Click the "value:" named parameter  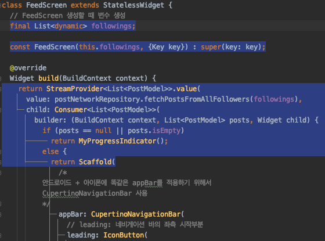(x=38, y=99)
